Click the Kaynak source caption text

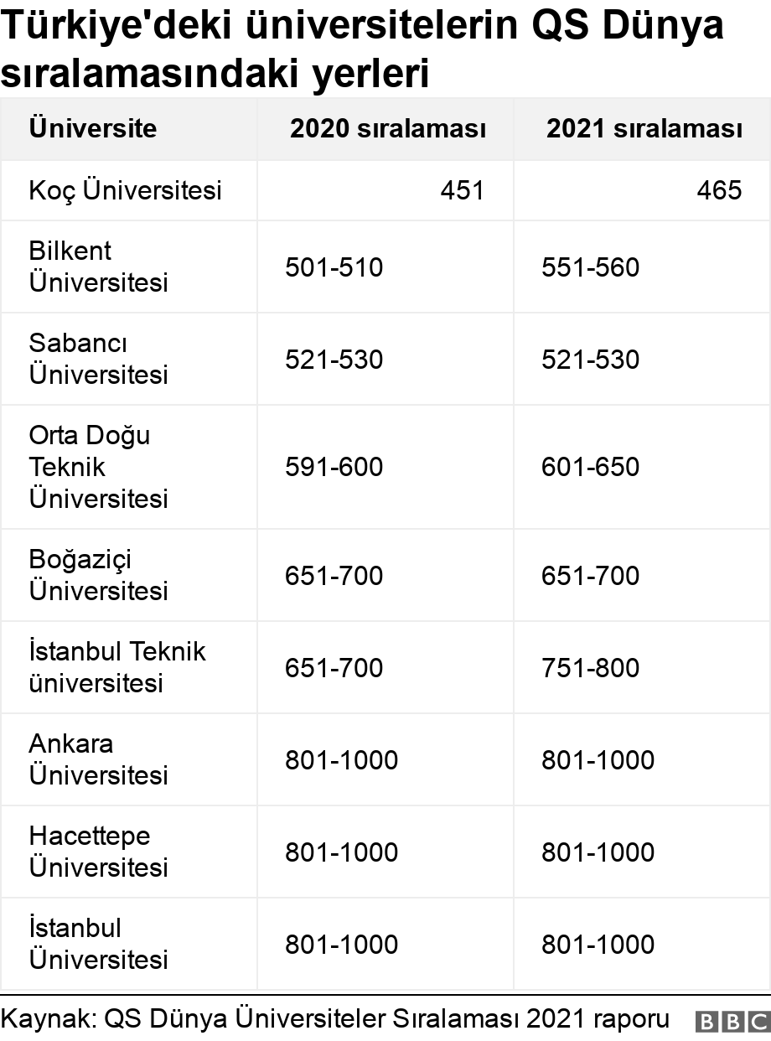[x=335, y=1019]
